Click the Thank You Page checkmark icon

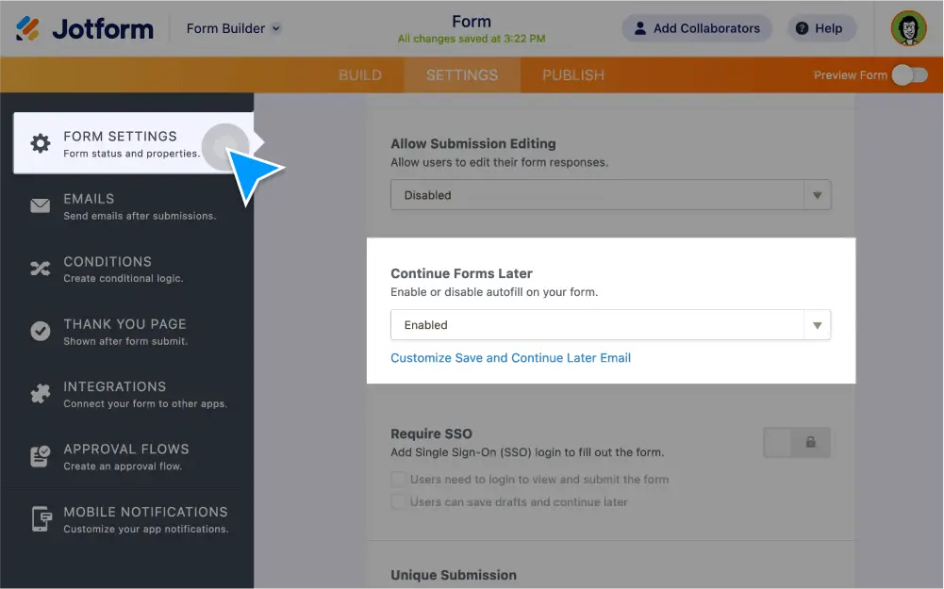pyautogui.click(x=40, y=332)
